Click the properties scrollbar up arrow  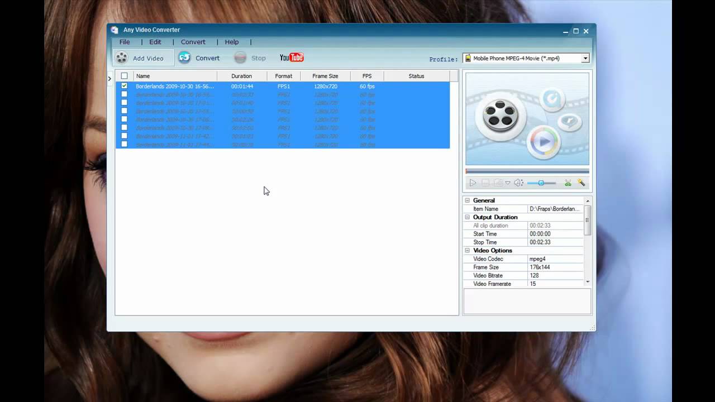(587, 200)
